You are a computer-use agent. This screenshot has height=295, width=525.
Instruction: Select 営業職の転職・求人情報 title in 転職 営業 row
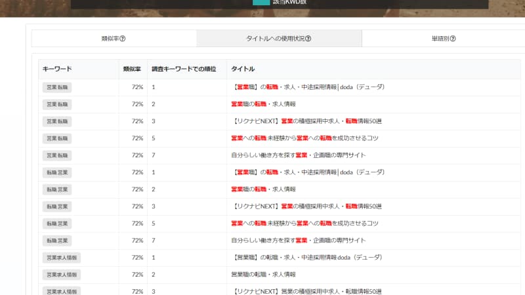click(x=263, y=189)
